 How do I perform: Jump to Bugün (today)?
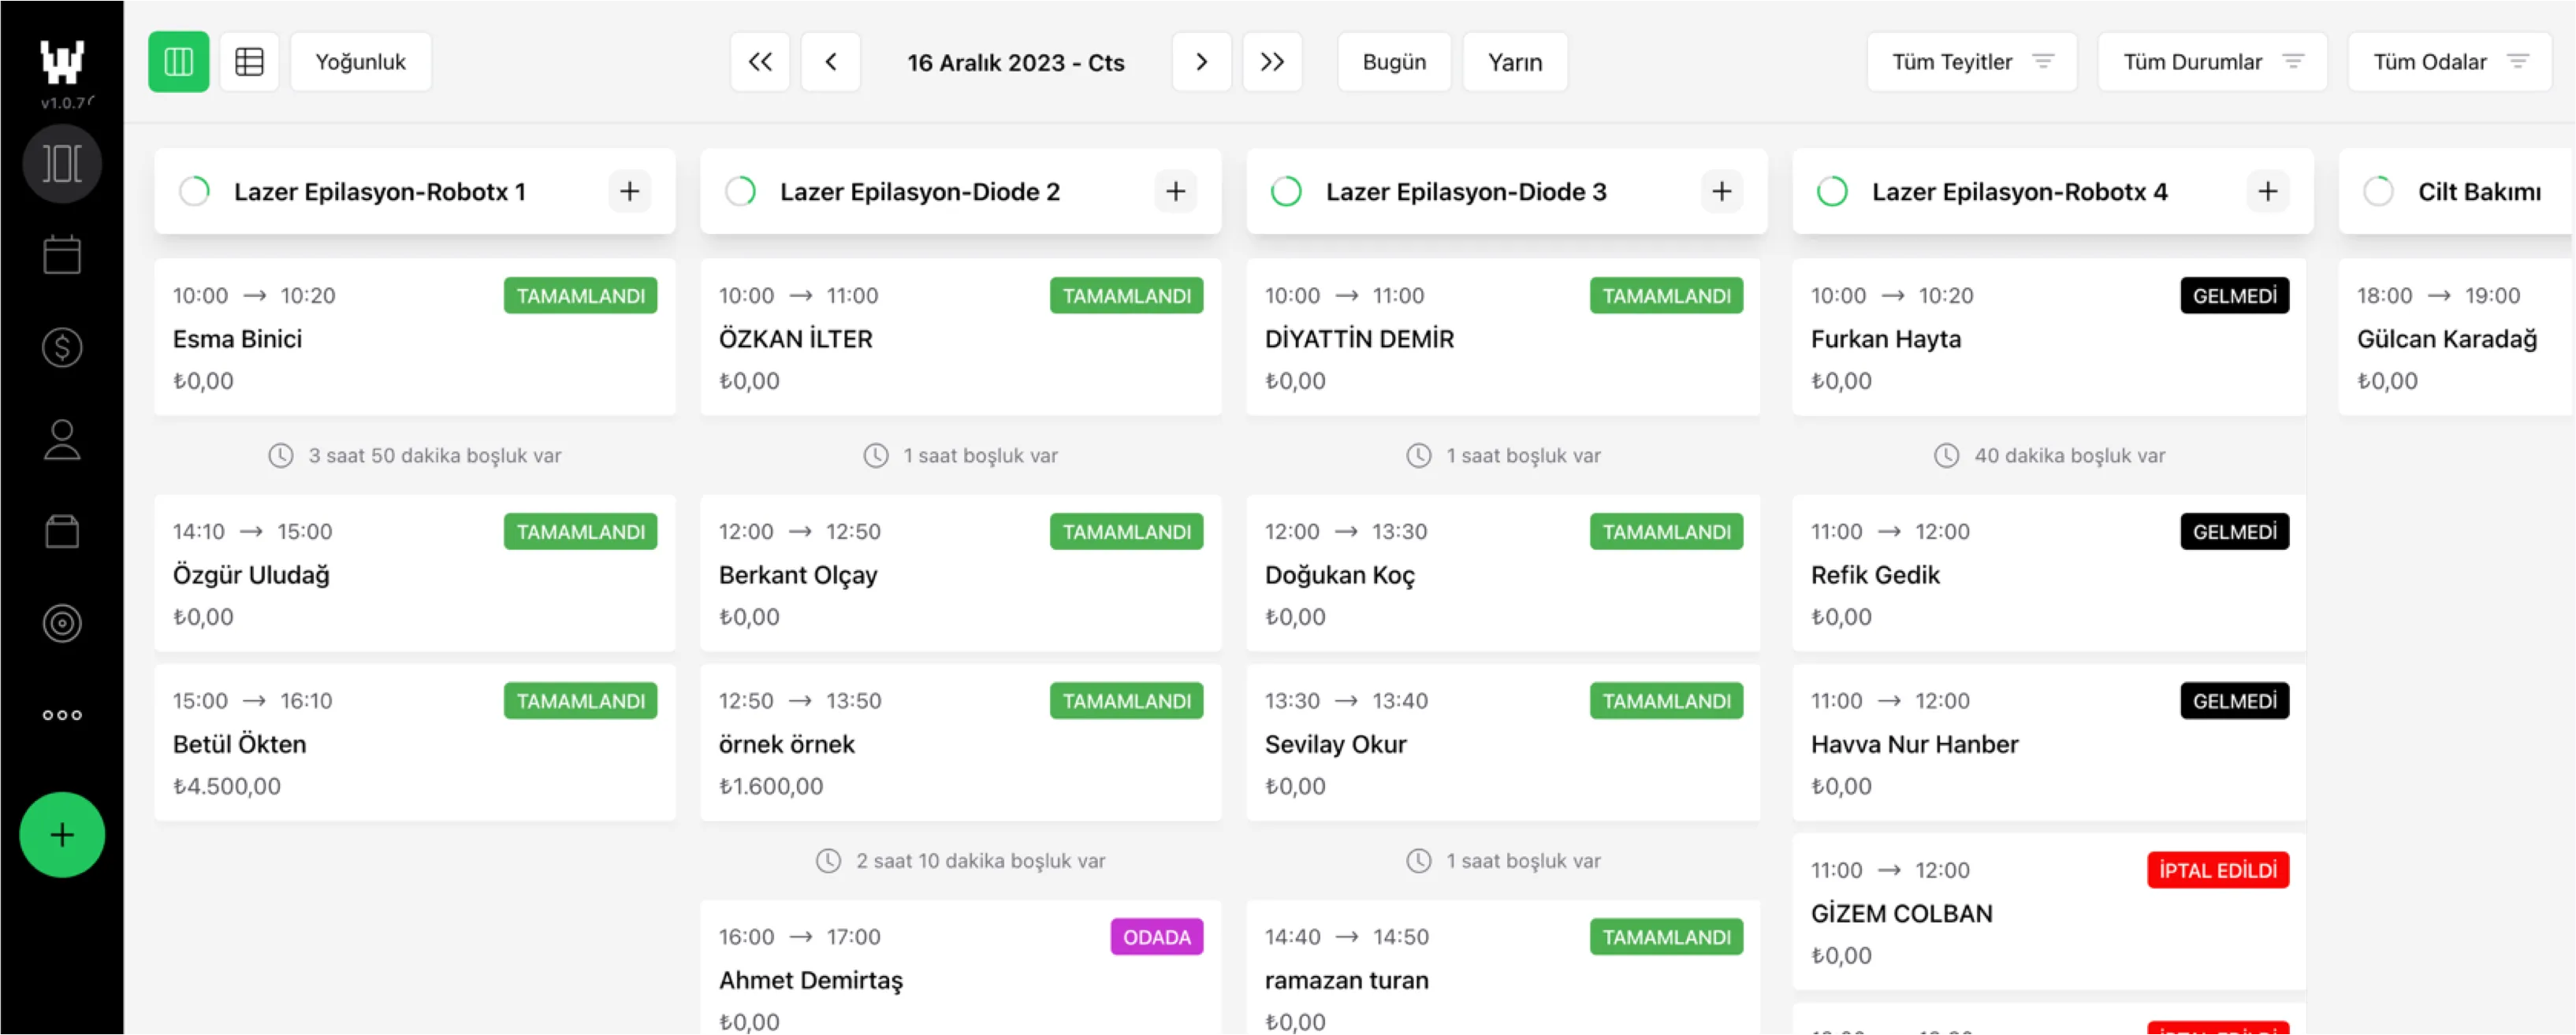1393,62
